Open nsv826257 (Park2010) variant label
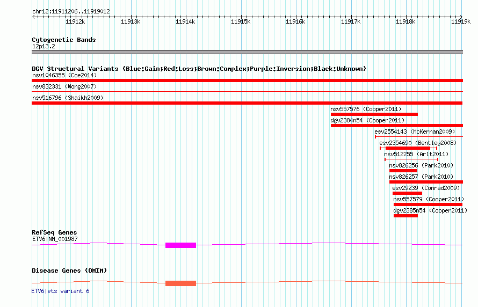This screenshot has height=307, width=478. pos(421,177)
